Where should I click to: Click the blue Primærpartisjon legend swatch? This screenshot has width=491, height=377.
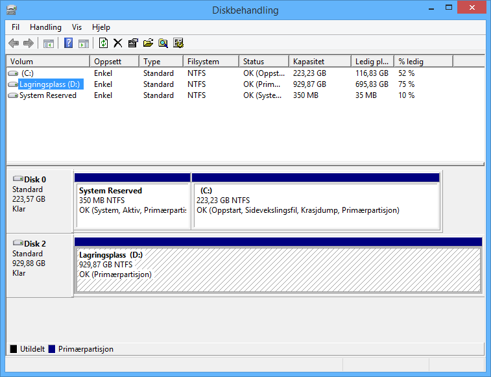click(x=52, y=349)
